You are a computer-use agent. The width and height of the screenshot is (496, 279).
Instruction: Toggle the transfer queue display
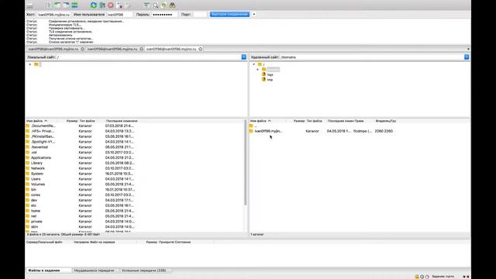[74, 5]
